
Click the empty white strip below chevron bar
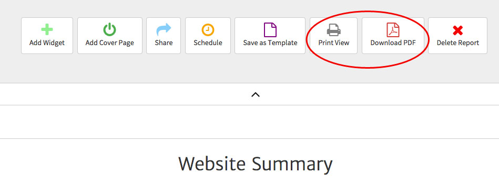coord(249,122)
